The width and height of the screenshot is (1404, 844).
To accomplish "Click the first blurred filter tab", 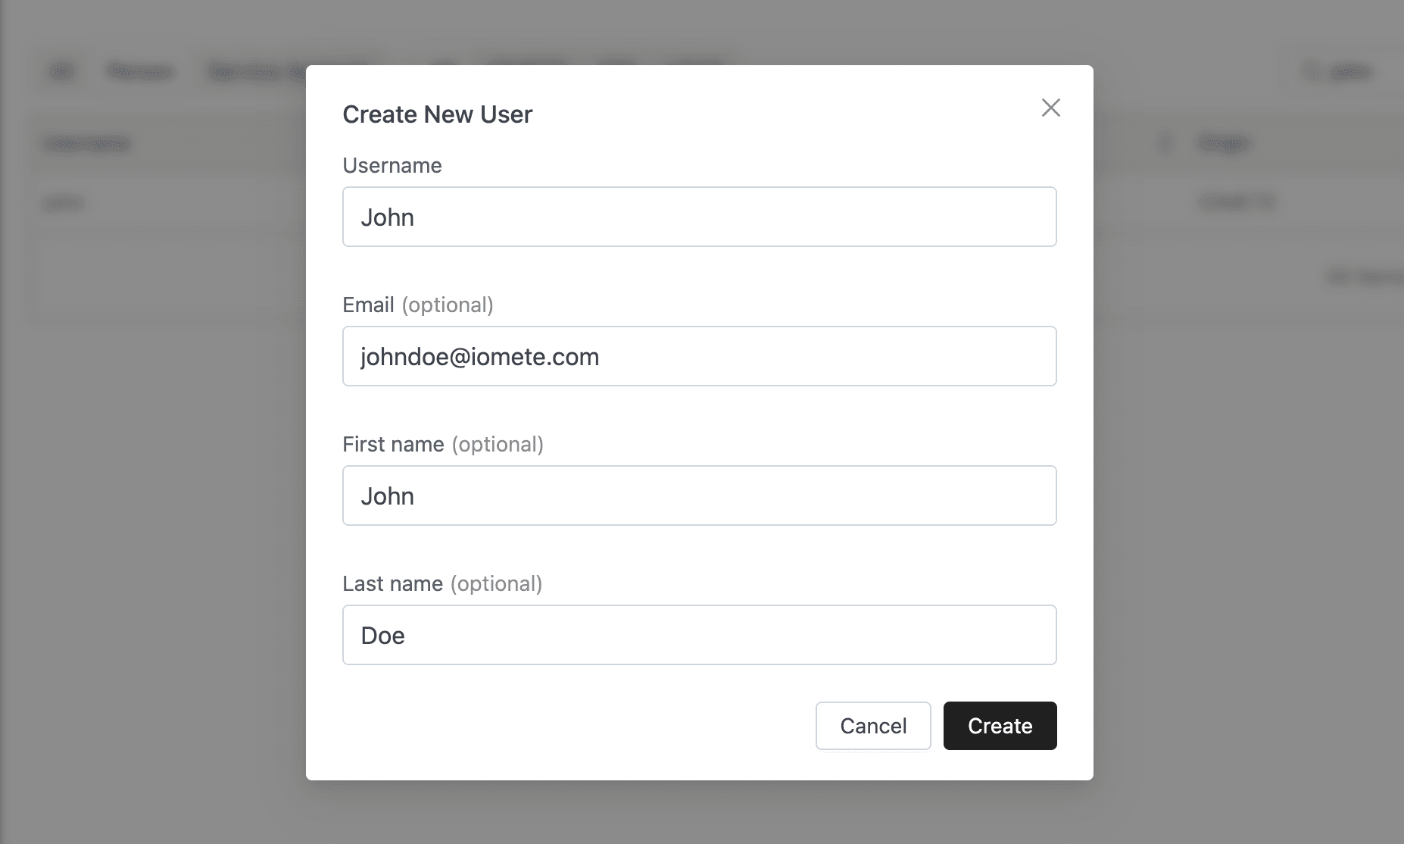I will click(61, 72).
